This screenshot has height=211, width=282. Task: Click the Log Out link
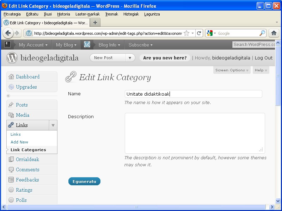tap(264, 58)
